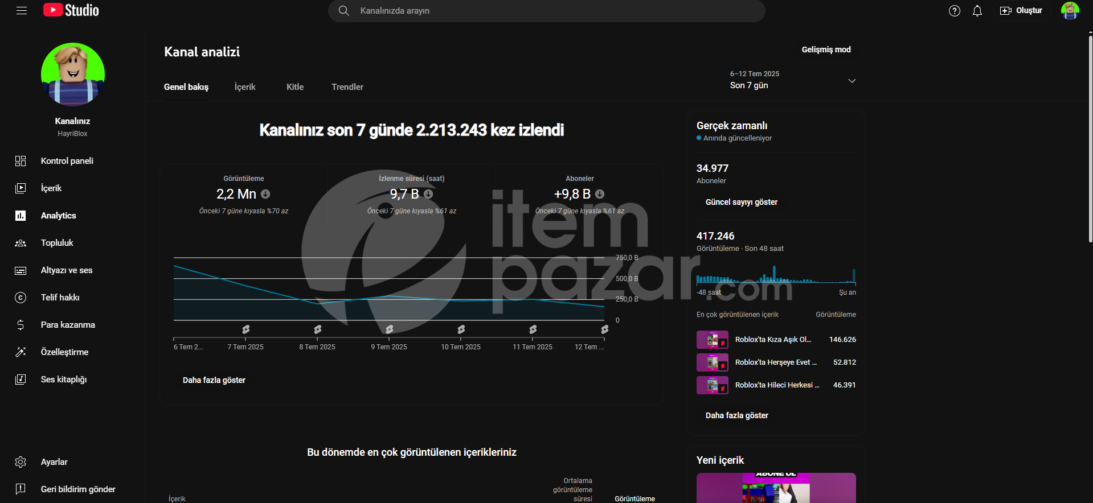The height and width of the screenshot is (503, 1093).
Task: Click the down arrow beside +9,8 B
Action: click(x=600, y=194)
